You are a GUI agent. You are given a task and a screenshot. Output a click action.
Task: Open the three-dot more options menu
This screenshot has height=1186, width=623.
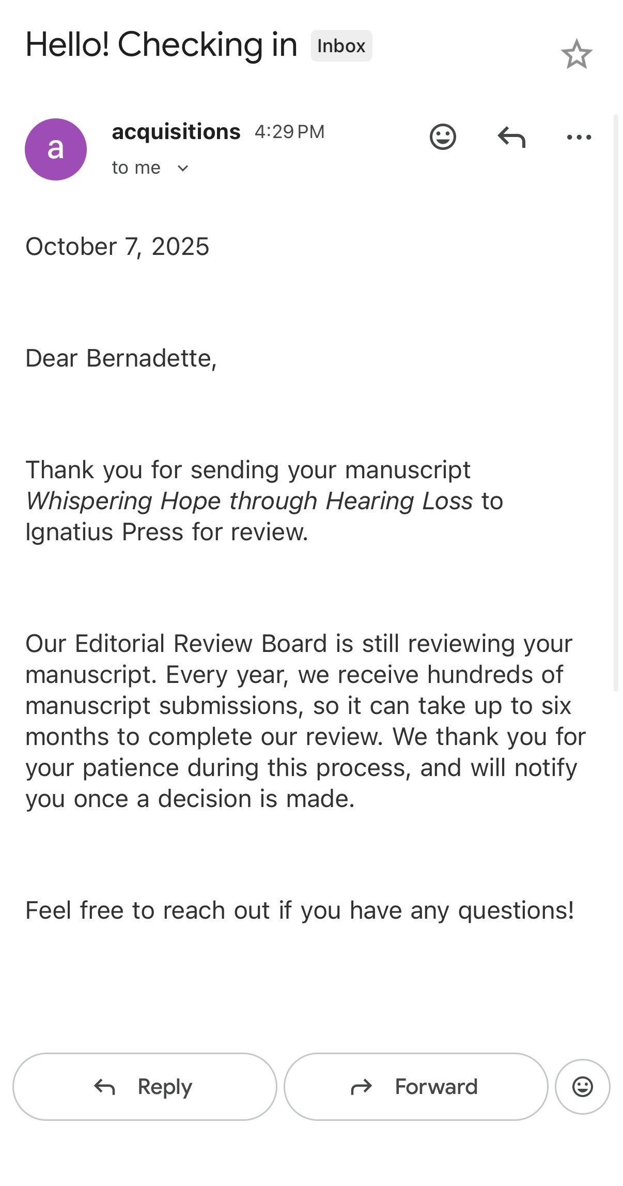pyautogui.click(x=579, y=137)
